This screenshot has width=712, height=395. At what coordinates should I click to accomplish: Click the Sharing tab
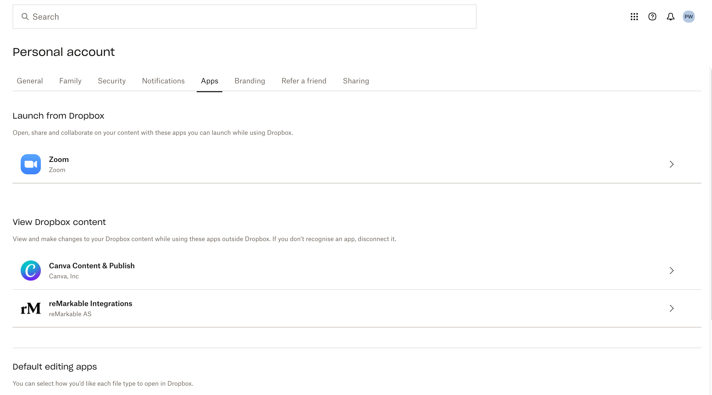tap(356, 81)
